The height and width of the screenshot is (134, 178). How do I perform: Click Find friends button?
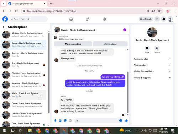pos(146,19)
